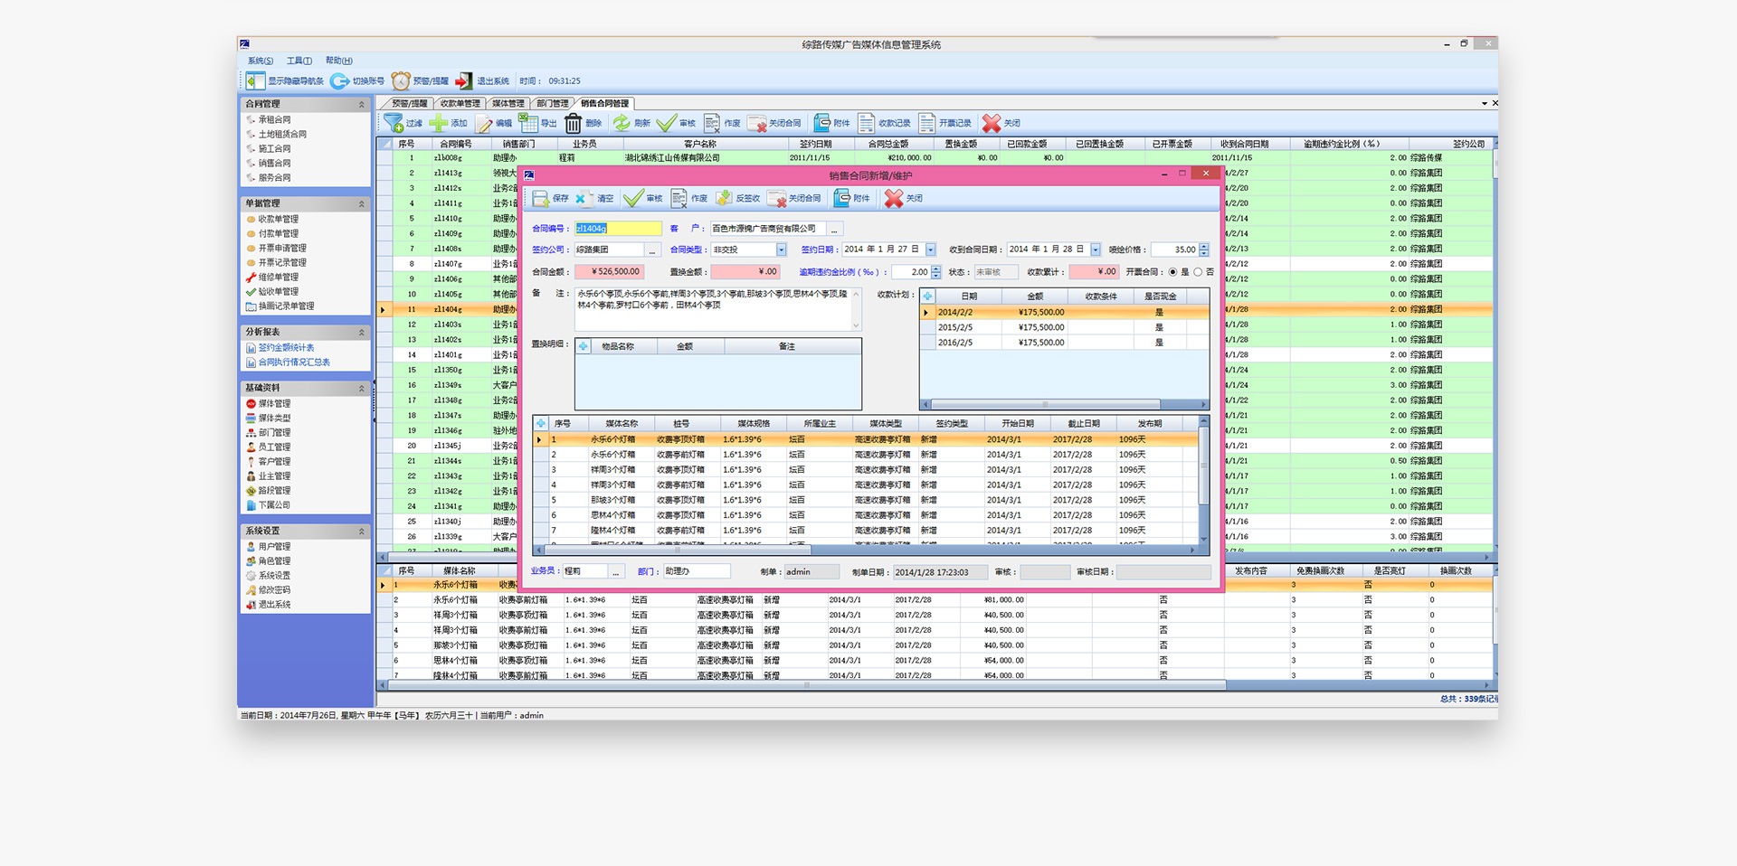Click the filter (过滤) funnel icon

tap(394, 123)
